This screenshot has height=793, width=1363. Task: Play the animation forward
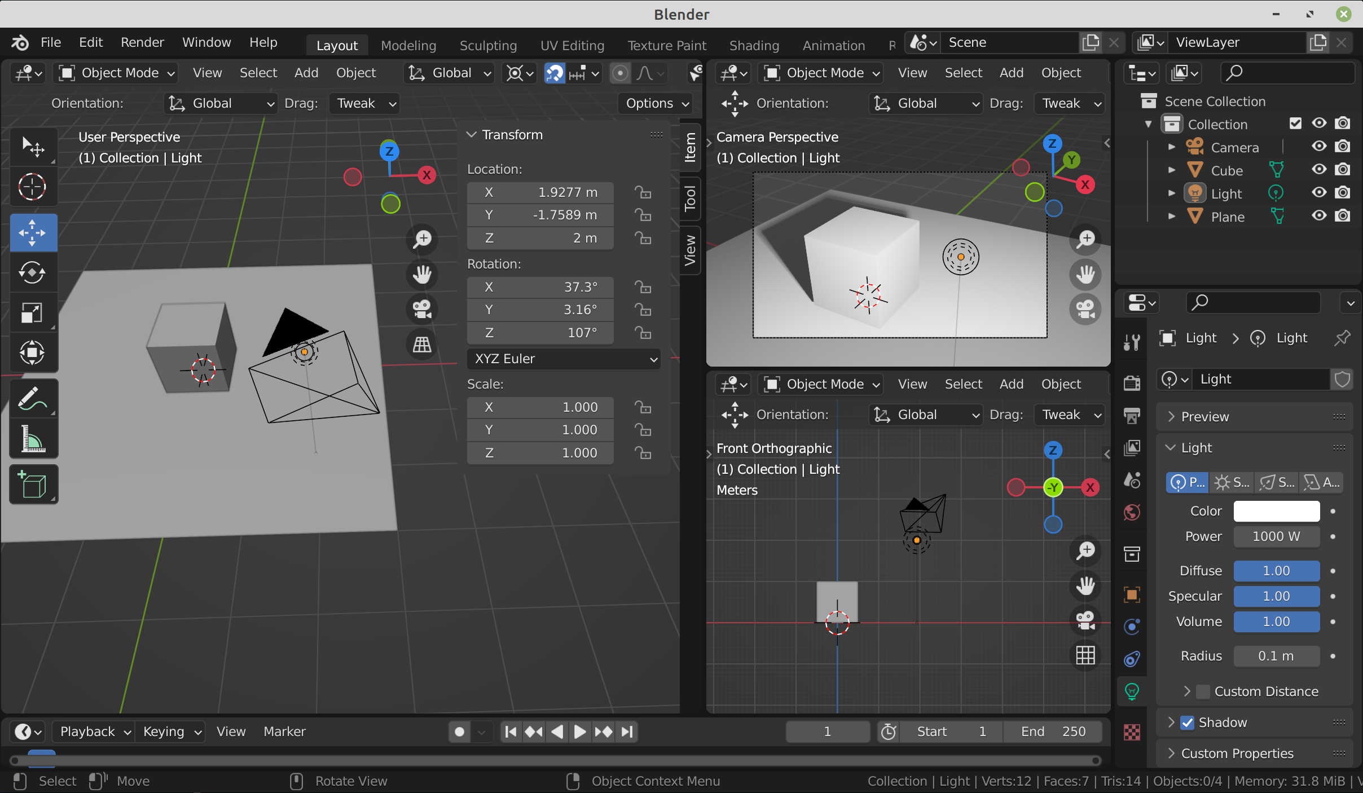579,732
